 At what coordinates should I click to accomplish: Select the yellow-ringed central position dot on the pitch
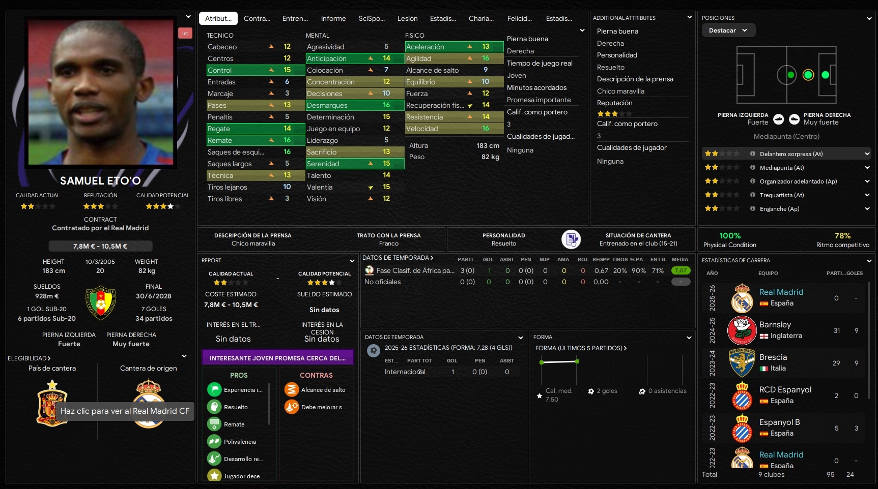point(808,75)
